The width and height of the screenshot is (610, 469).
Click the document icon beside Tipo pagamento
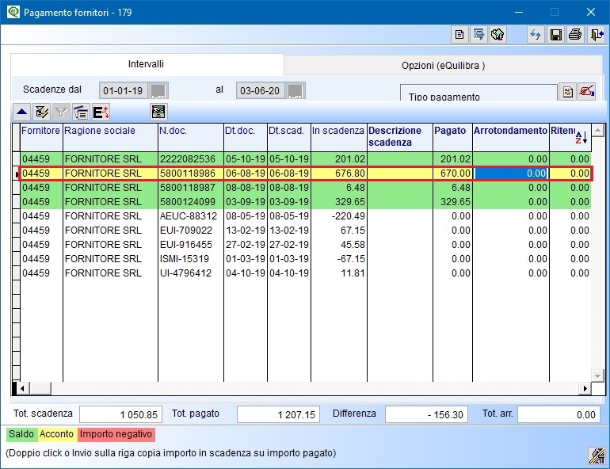(567, 92)
